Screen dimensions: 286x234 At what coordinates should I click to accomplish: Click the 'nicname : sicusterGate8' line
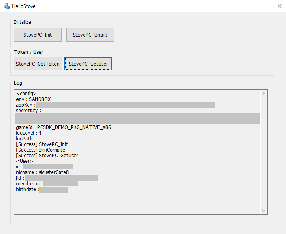coord(43,172)
